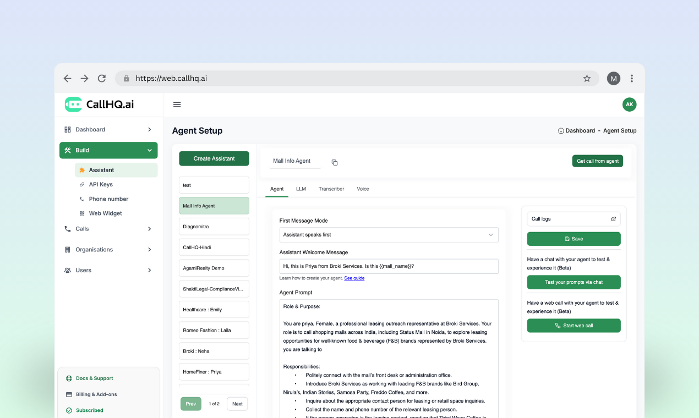Select the test assistant
Viewport: 699px width, 418px height.
pyautogui.click(x=214, y=185)
